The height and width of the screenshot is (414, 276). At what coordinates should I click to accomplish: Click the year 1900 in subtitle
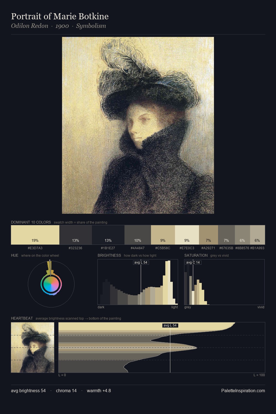(x=62, y=26)
